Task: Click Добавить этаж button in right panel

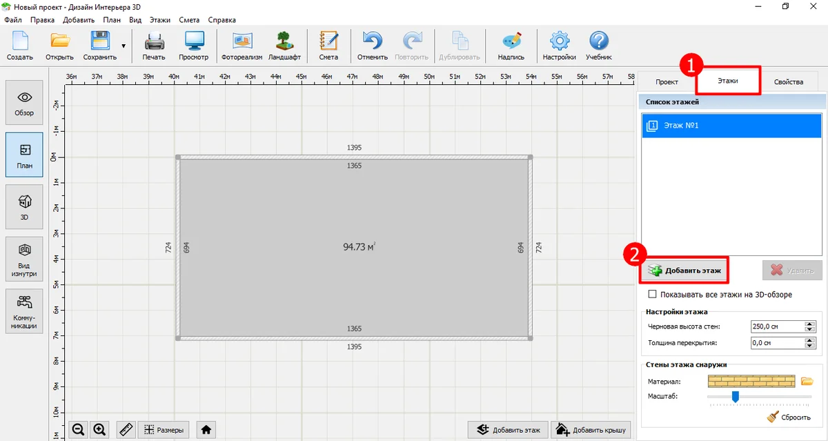Action: click(685, 271)
